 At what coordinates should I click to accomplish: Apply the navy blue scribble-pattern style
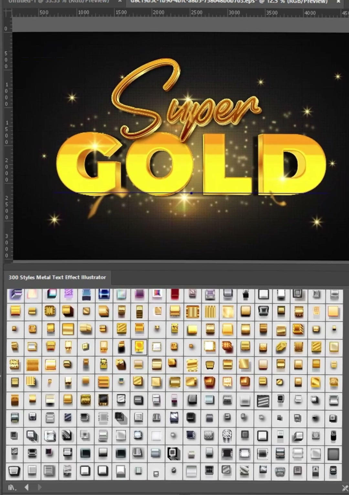[x=174, y=418]
